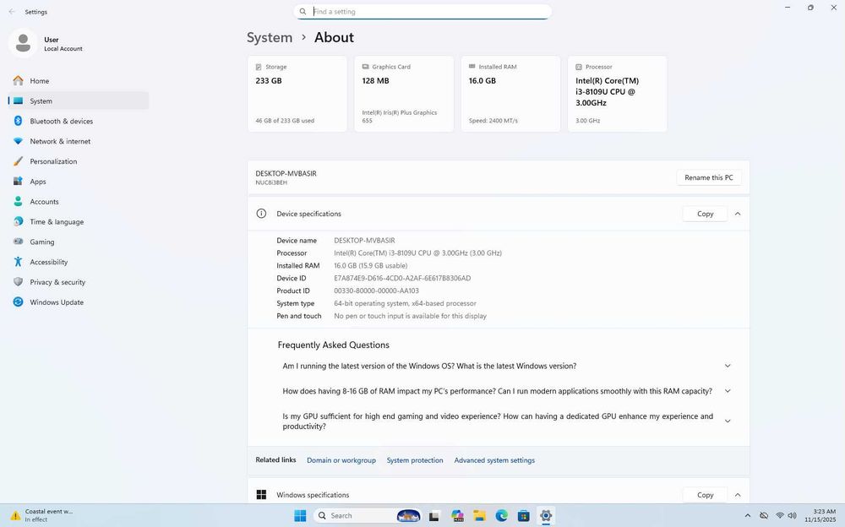The height and width of the screenshot is (527, 845).
Task: Open the Apps settings page
Action: tap(78, 182)
